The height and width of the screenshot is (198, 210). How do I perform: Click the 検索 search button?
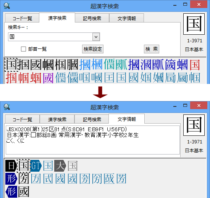pos(152,49)
